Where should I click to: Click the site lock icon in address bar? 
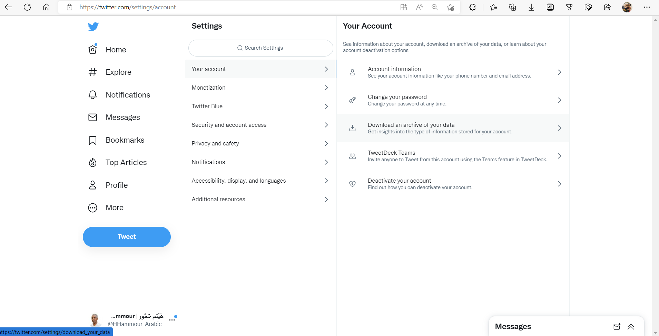click(69, 7)
